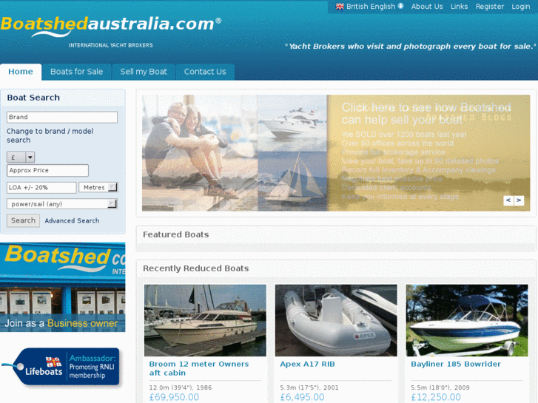Focus the Brand search field

62,117
